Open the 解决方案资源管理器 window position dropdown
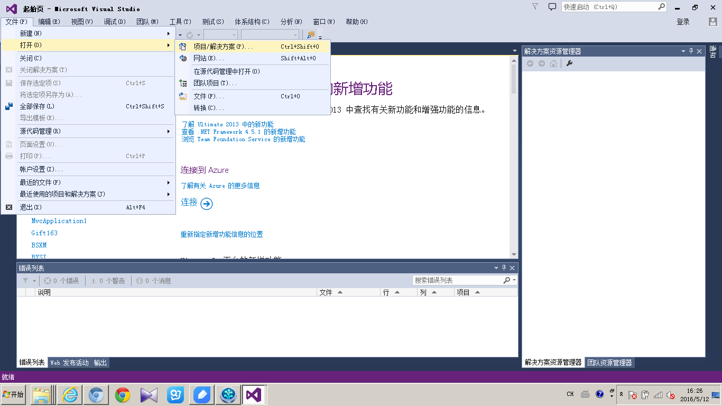This screenshot has width=722, height=406. [x=682, y=51]
